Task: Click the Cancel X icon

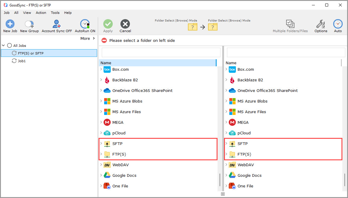Action: tap(125, 24)
